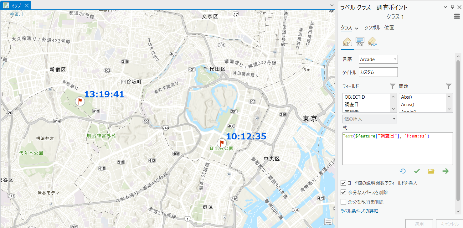The width and height of the screenshot is (463, 228).
Task: Click the flag marker below 10:12:35
Action: (222, 143)
